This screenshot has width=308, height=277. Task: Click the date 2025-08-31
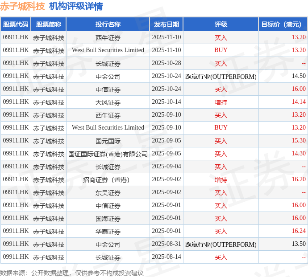click(x=166, y=244)
